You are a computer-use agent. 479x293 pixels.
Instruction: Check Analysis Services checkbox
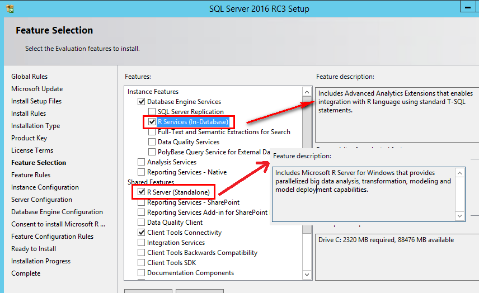[x=141, y=162]
